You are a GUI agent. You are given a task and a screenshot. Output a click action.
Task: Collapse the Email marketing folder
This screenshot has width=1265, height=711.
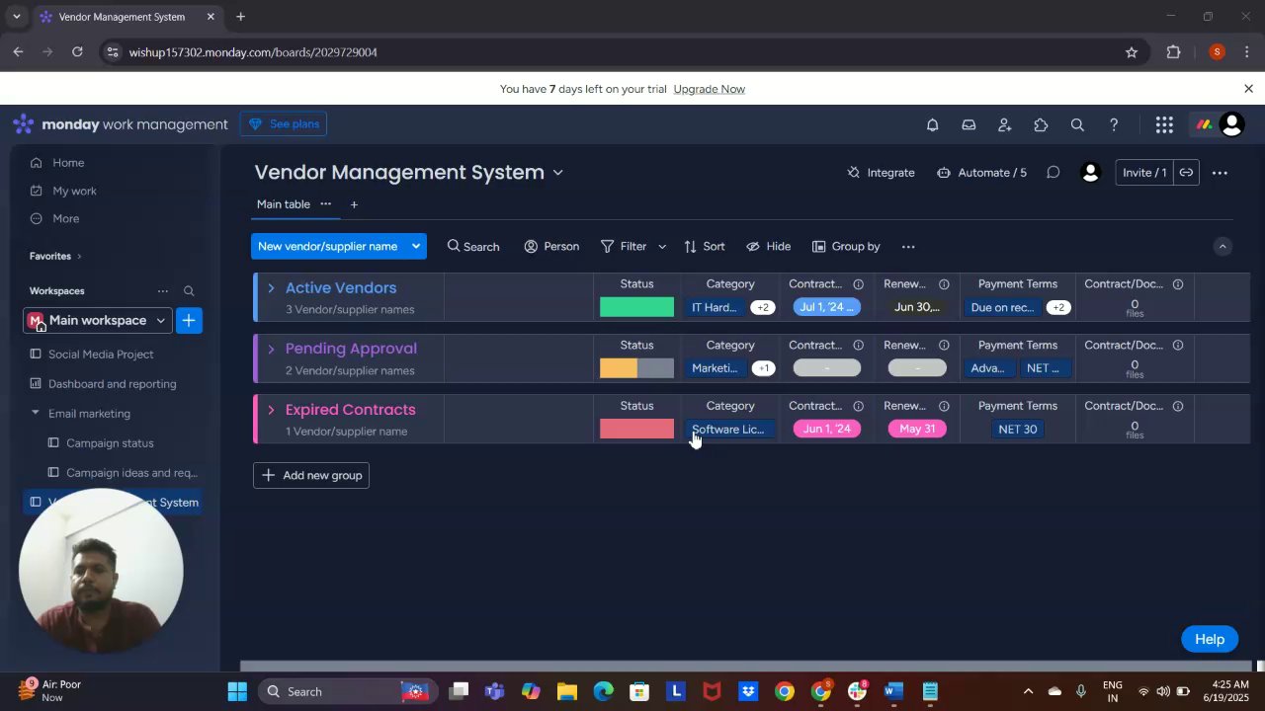coord(35,414)
